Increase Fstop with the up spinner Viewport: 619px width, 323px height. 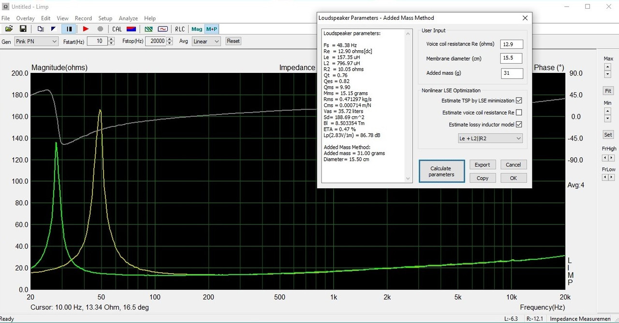click(169, 39)
